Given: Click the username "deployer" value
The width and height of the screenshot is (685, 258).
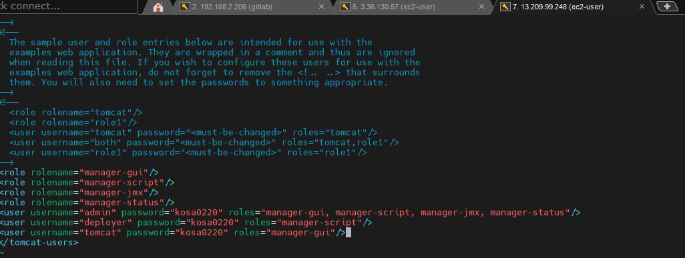Looking at the screenshot, I should [x=105, y=223].
